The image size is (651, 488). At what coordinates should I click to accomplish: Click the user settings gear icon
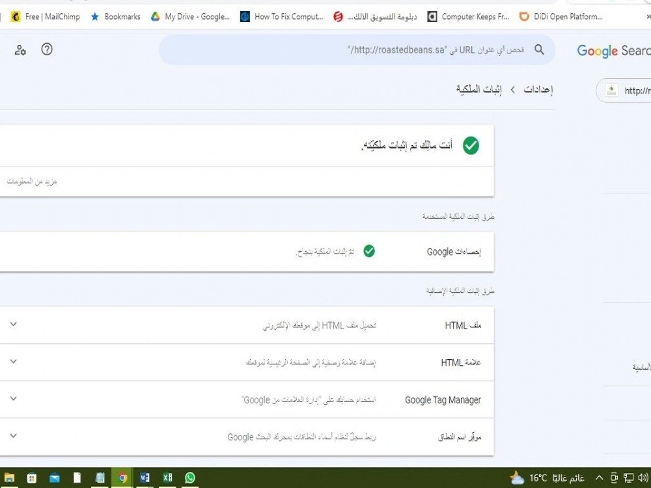click(20, 50)
